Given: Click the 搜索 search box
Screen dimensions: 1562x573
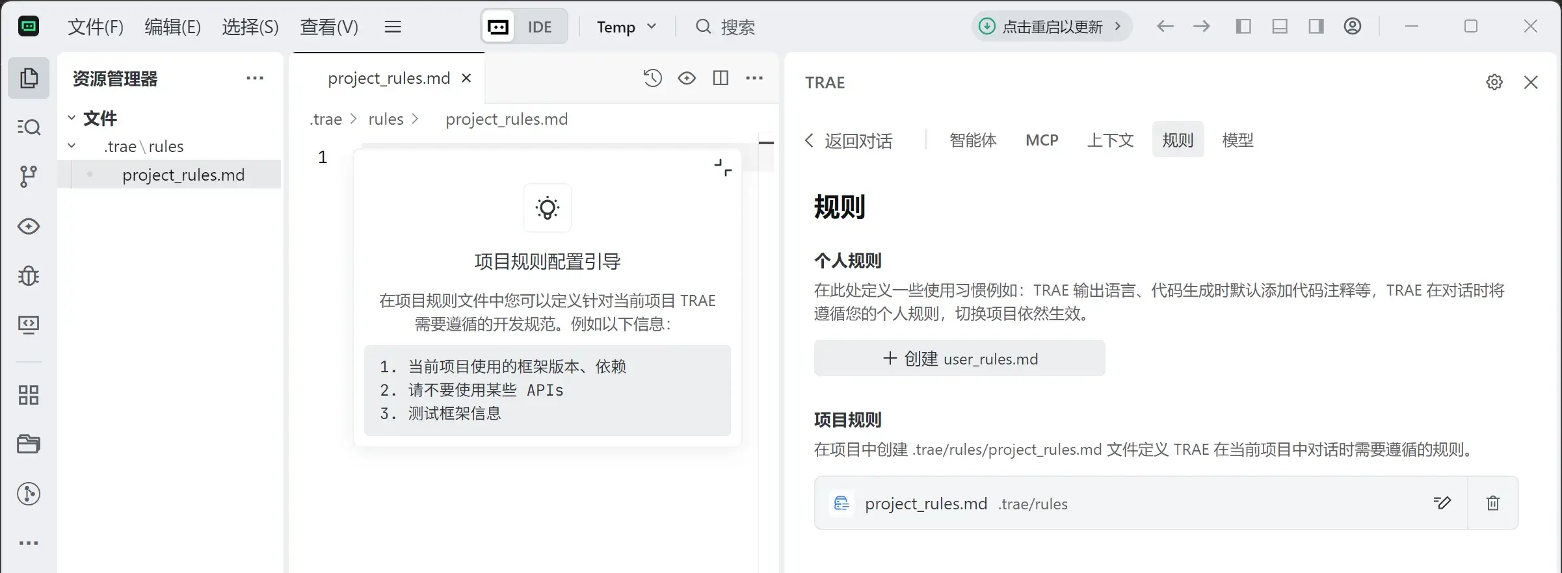Looking at the screenshot, I should point(725,27).
